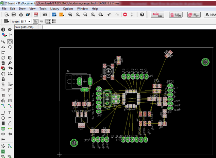Select the Delete trash can tool
Image resolution: width=216 pixels, height=158 pixels.
click(x=3, y=63)
